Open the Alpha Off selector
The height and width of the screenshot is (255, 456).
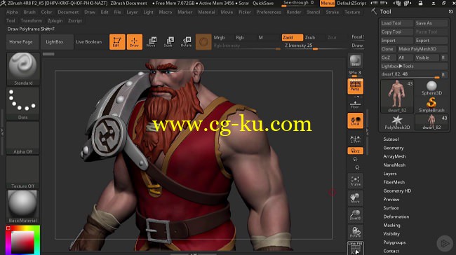(x=23, y=138)
